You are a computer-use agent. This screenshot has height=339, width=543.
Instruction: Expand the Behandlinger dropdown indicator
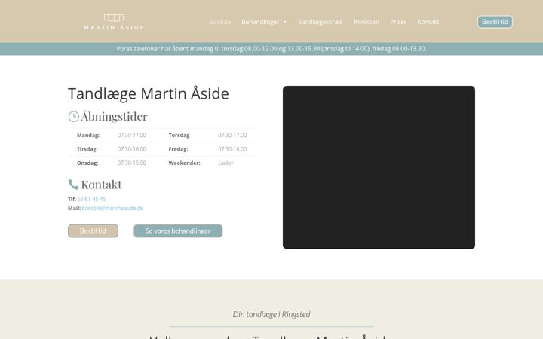[x=285, y=22]
